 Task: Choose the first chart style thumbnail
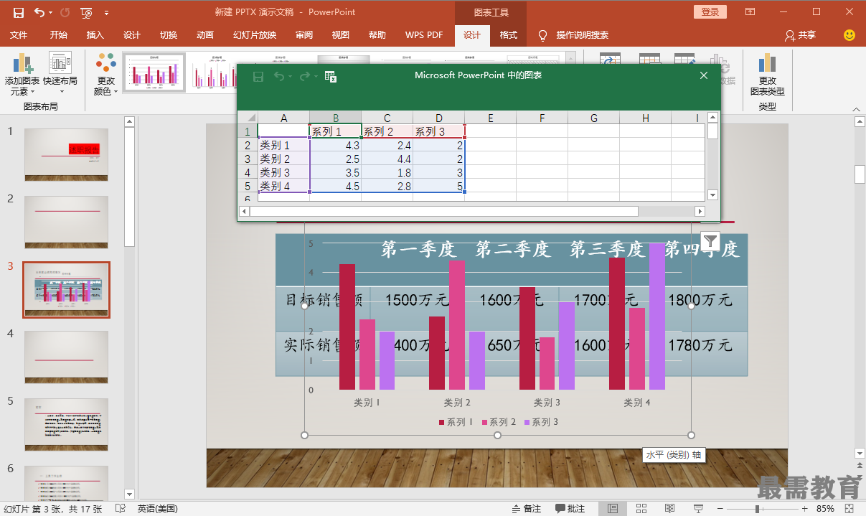tap(154, 72)
